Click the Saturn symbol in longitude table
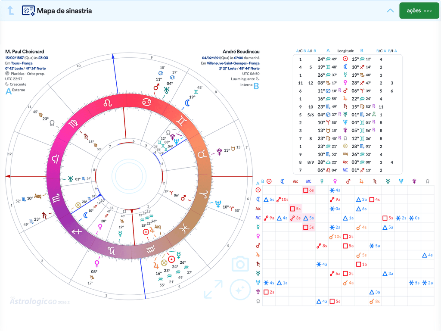This screenshot has width=441, height=331. pyautogui.click(x=345, y=107)
